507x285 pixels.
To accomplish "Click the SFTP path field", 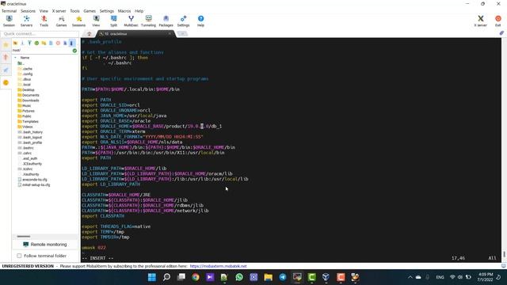I will click(42, 51).
